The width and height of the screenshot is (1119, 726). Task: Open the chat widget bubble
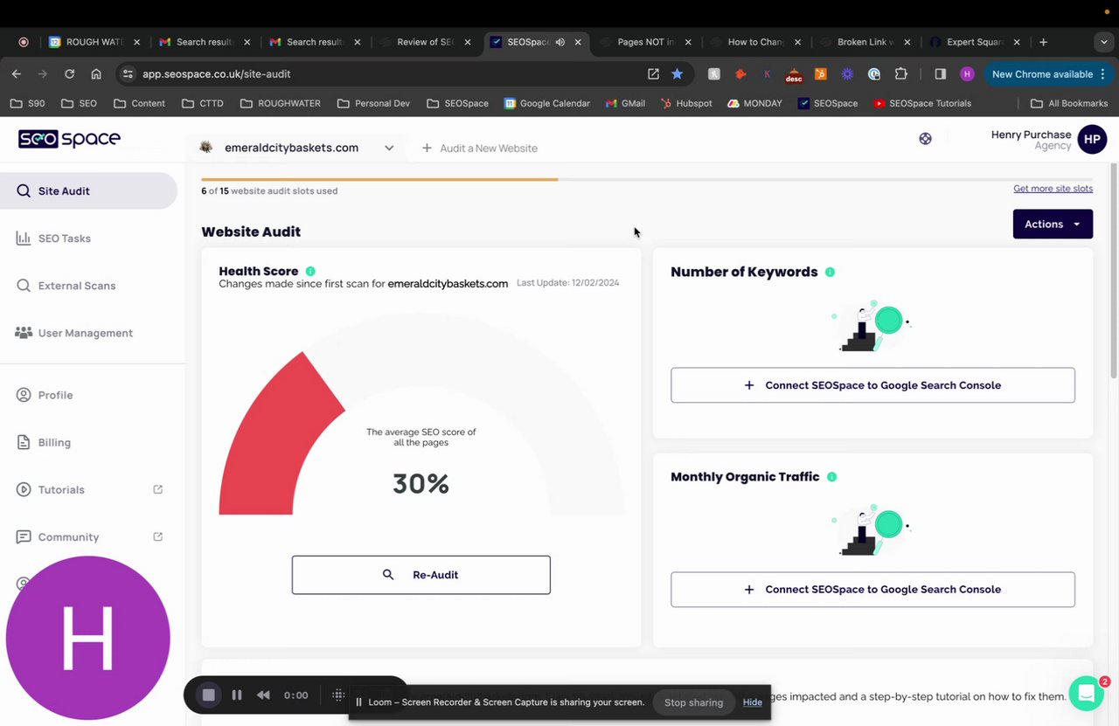click(1086, 694)
